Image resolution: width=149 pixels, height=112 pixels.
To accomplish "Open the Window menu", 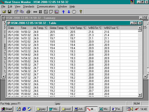I will (x=62, y=7).
